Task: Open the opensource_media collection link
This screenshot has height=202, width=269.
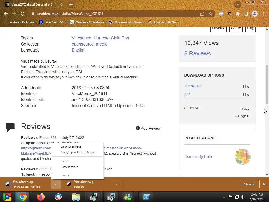Action: coord(89,44)
